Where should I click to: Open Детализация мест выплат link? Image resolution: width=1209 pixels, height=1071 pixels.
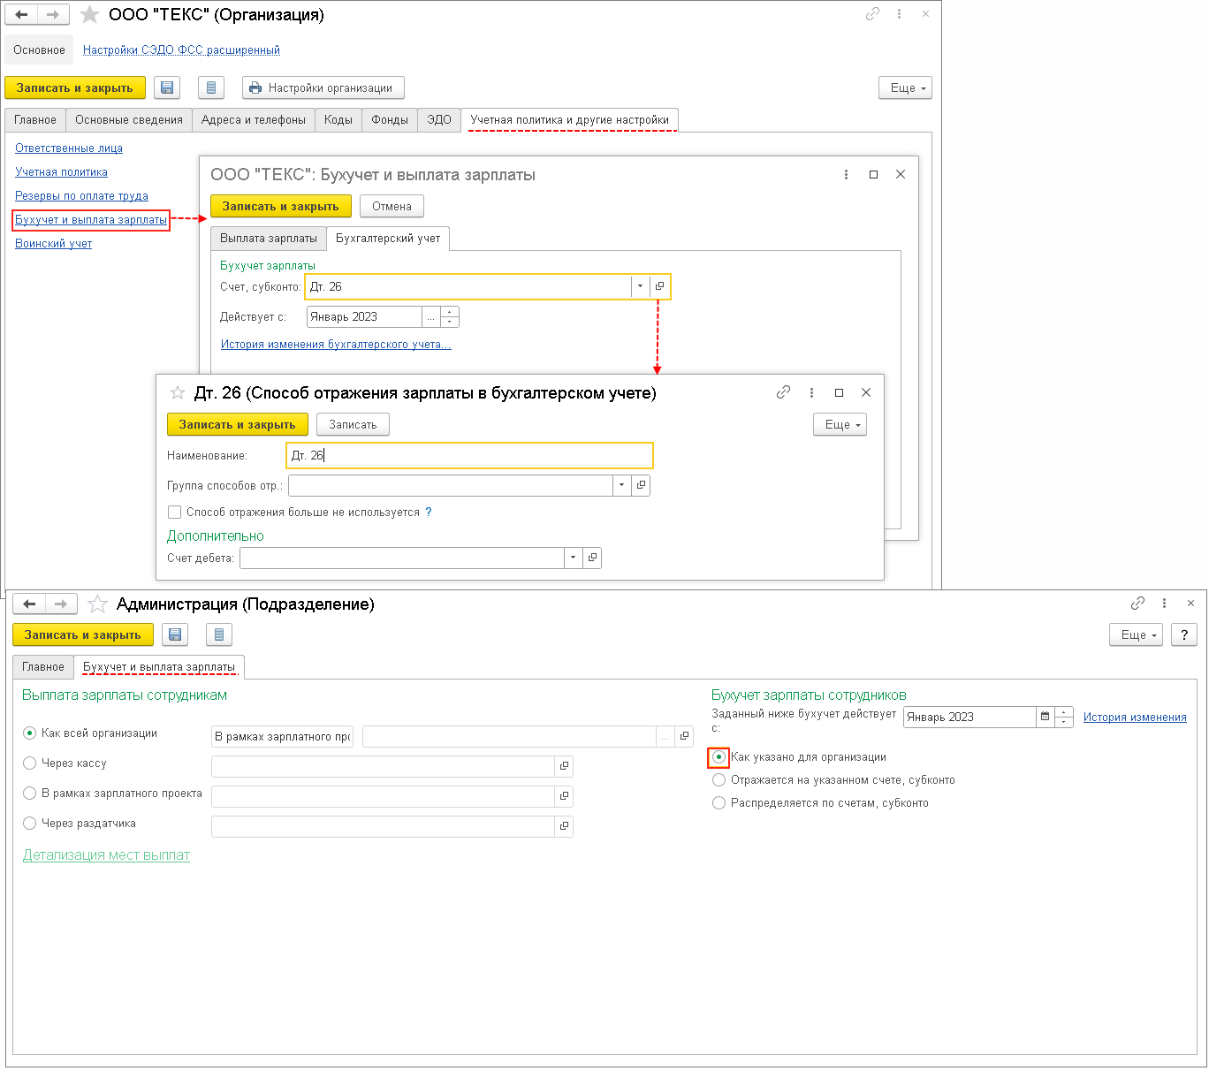coord(106,855)
